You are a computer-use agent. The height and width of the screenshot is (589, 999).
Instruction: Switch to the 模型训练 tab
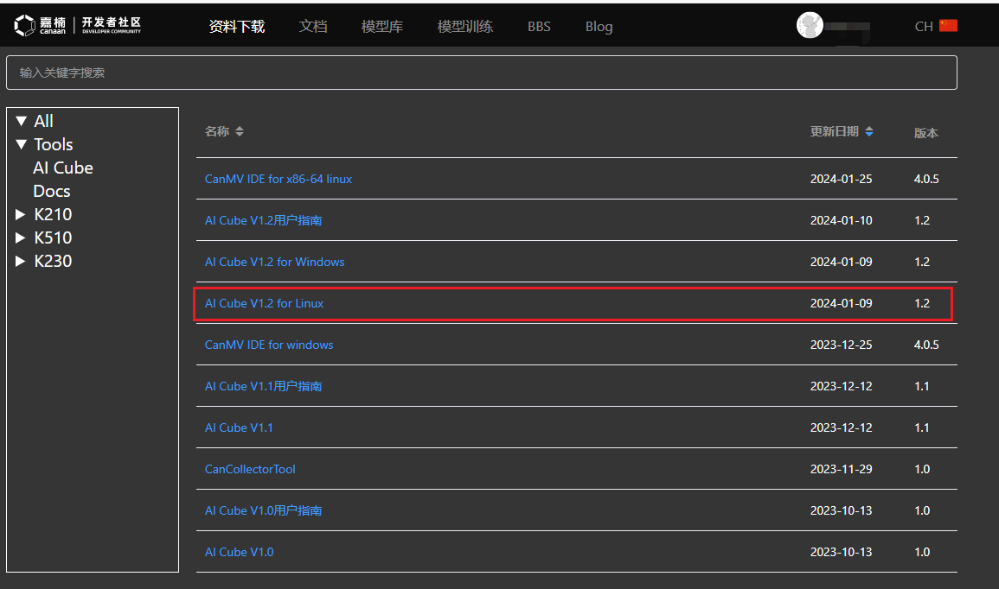click(465, 26)
